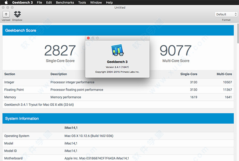
Task: Click Memory single-core value 1619
Action: coord(194,97)
